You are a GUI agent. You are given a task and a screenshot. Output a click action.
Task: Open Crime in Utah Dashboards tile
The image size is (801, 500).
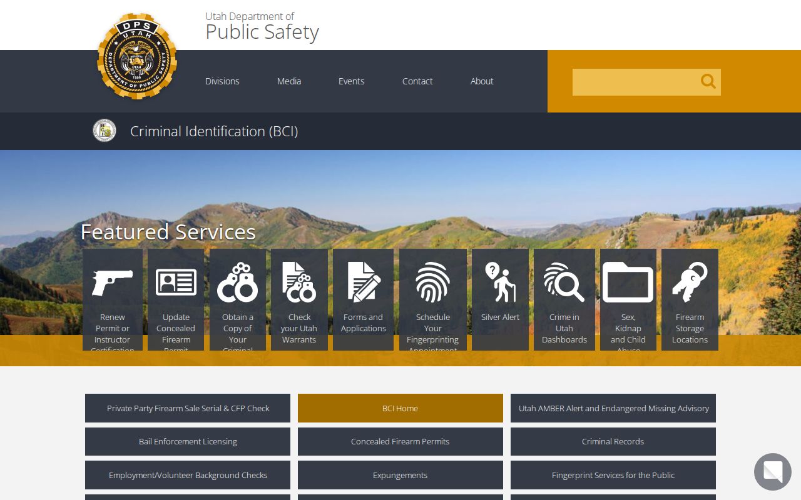(564, 299)
